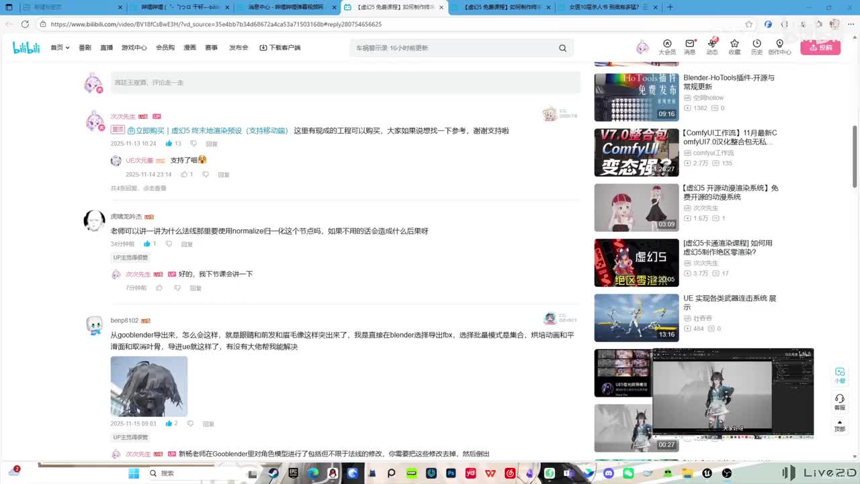This screenshot has height=484, width=860.
Task: Open the 创作中心 creator center icon
Action: click(x=779, y=47)
